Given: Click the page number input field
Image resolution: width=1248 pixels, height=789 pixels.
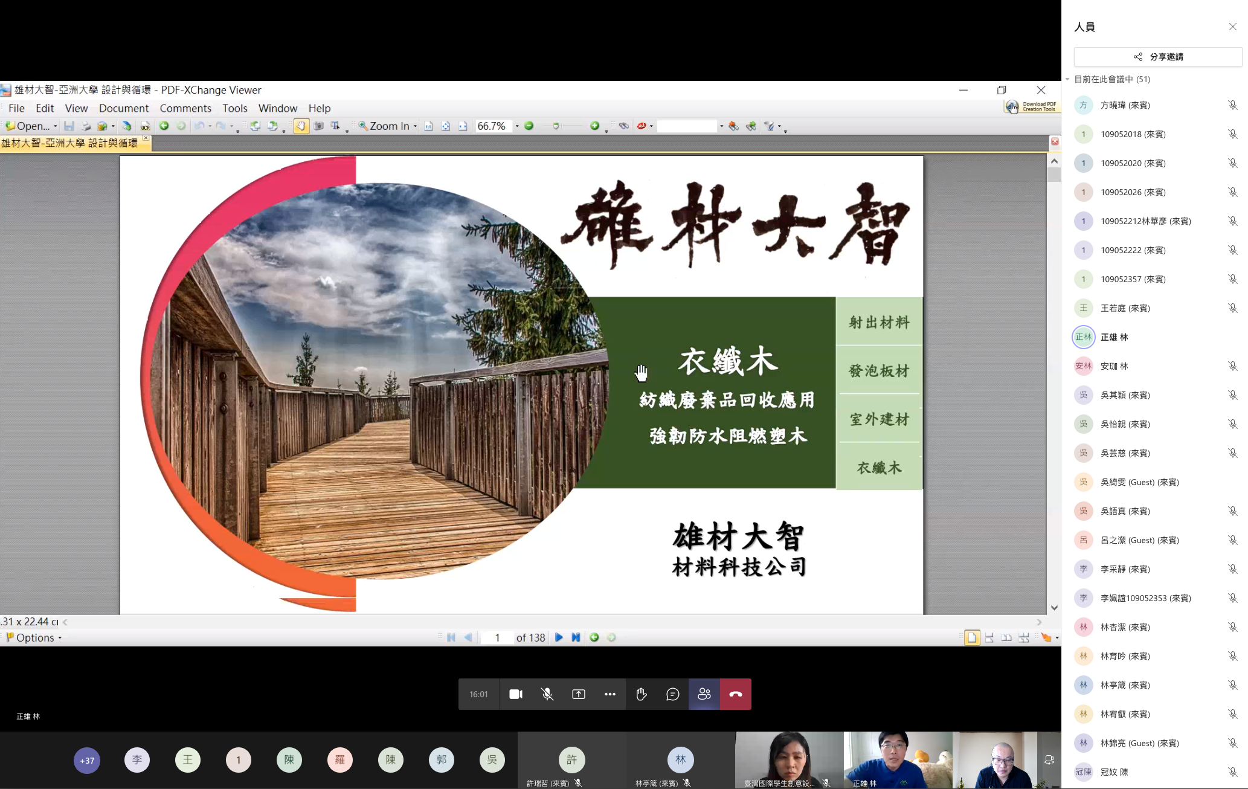Looking at the screenshot, I should (x=497, y=637).
